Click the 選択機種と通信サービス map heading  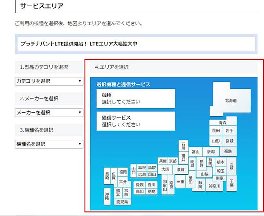click(x=123, y=84)
